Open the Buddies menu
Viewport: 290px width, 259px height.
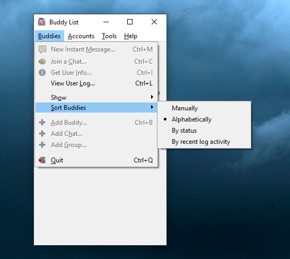coord(49,36)
